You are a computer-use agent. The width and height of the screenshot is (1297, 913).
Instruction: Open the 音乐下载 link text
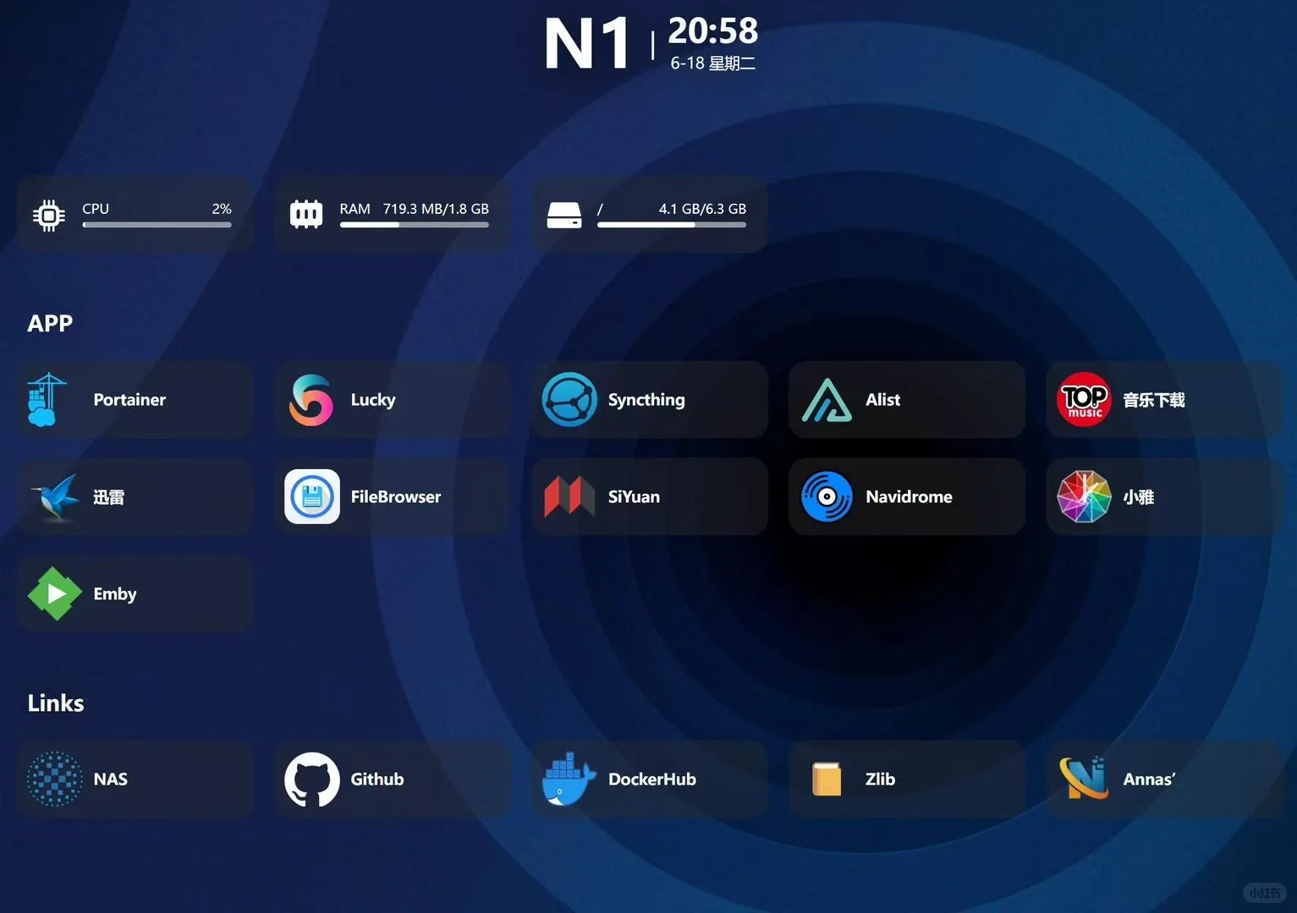tap(1154, 400)
